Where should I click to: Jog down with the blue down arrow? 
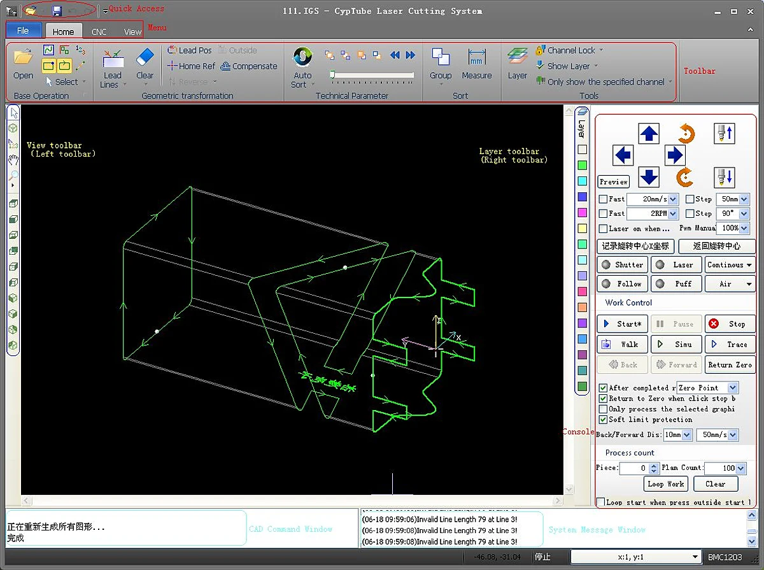point(649,176)
